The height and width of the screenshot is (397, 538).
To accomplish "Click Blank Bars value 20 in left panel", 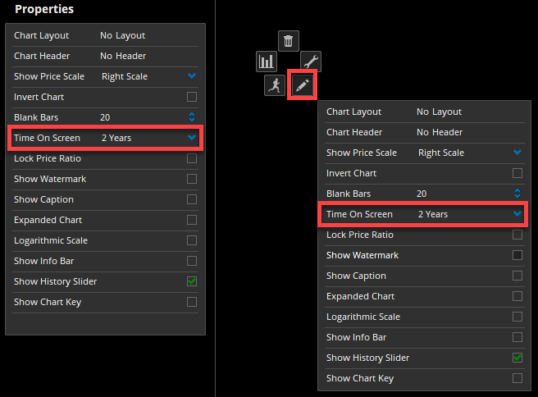I will (105, 117).
